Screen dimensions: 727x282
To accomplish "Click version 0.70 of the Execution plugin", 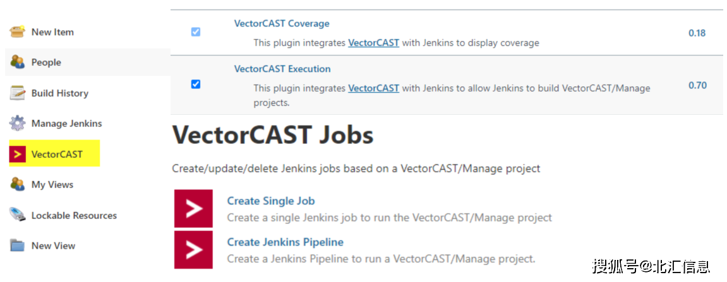I will [697, 85].
